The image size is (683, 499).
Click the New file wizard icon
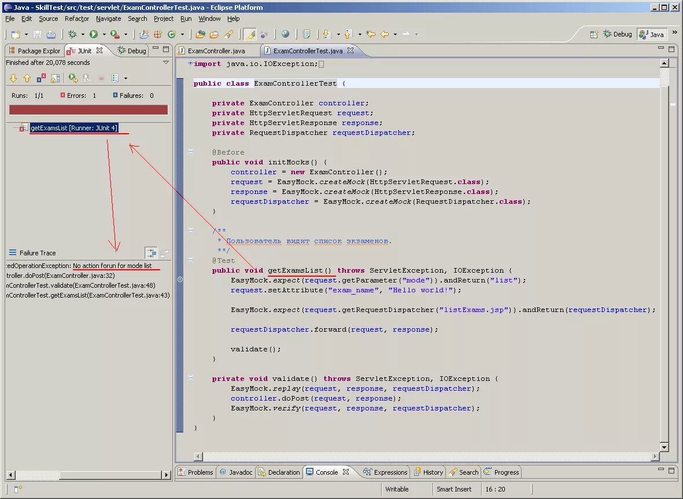[16, 34]
